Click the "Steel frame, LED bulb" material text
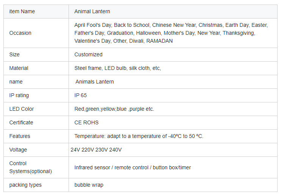Screen dimensions: 281x195 [x=117, y=68]
